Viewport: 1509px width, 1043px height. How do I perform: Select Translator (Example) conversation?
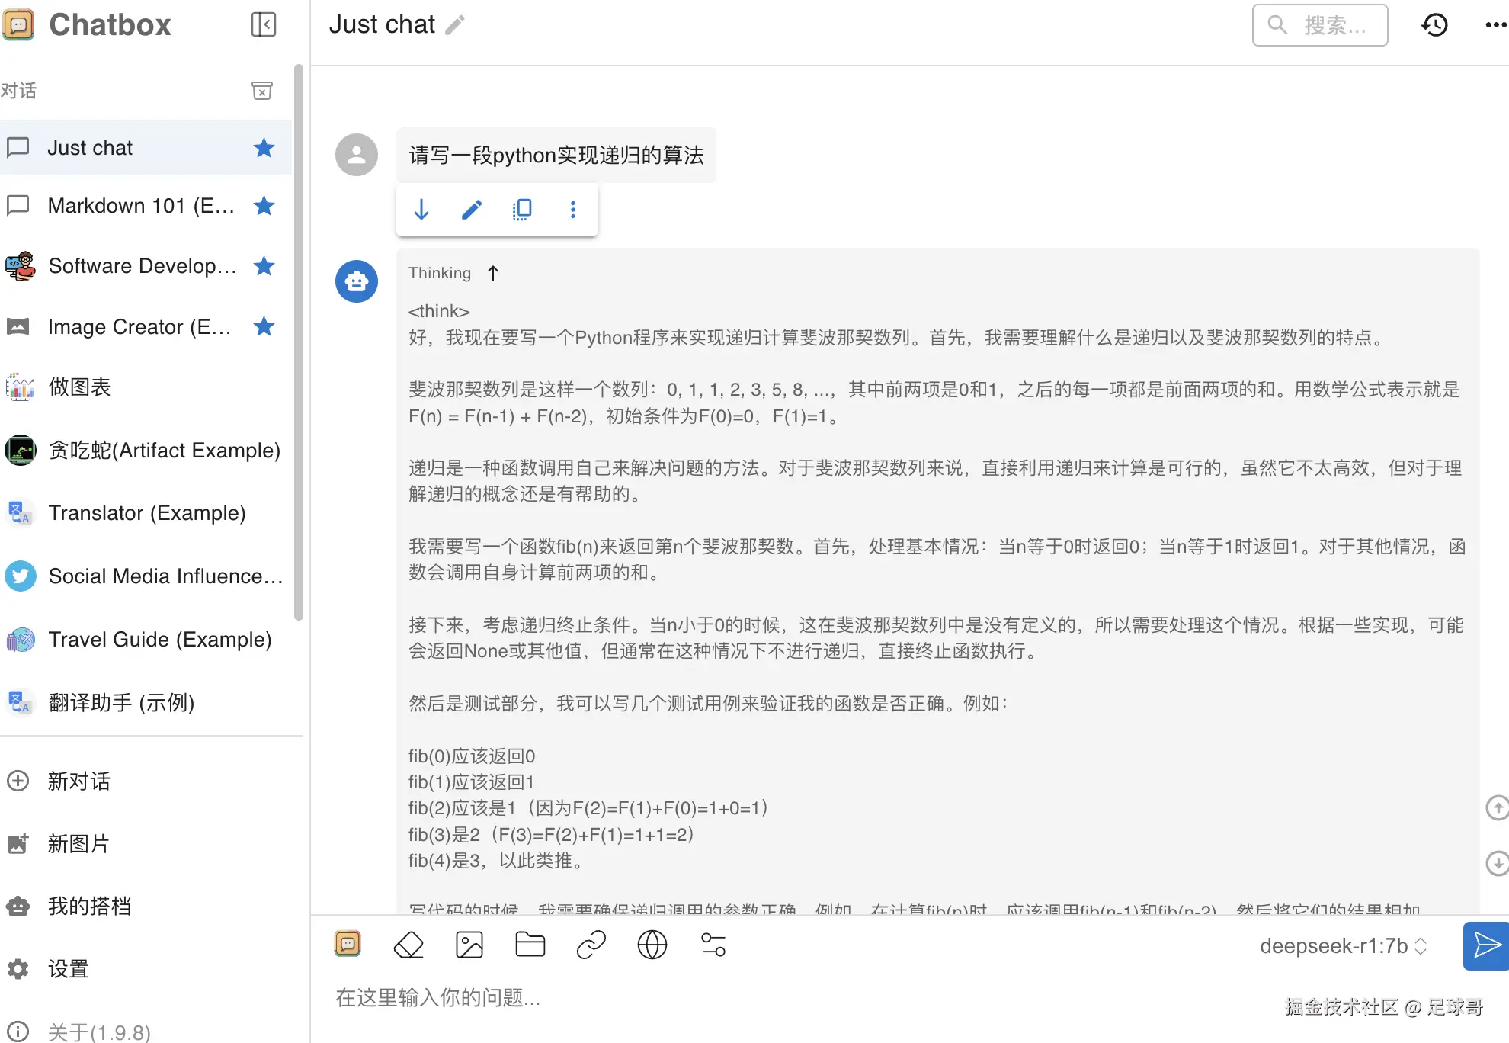click(146, 513)
